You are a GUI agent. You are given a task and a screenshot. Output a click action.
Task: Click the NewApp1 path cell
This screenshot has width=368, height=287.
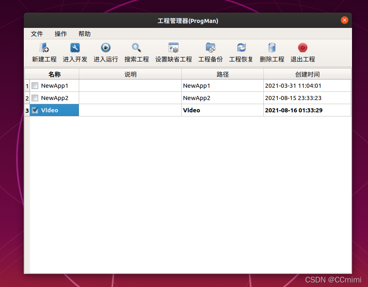[x=222, y=86]
